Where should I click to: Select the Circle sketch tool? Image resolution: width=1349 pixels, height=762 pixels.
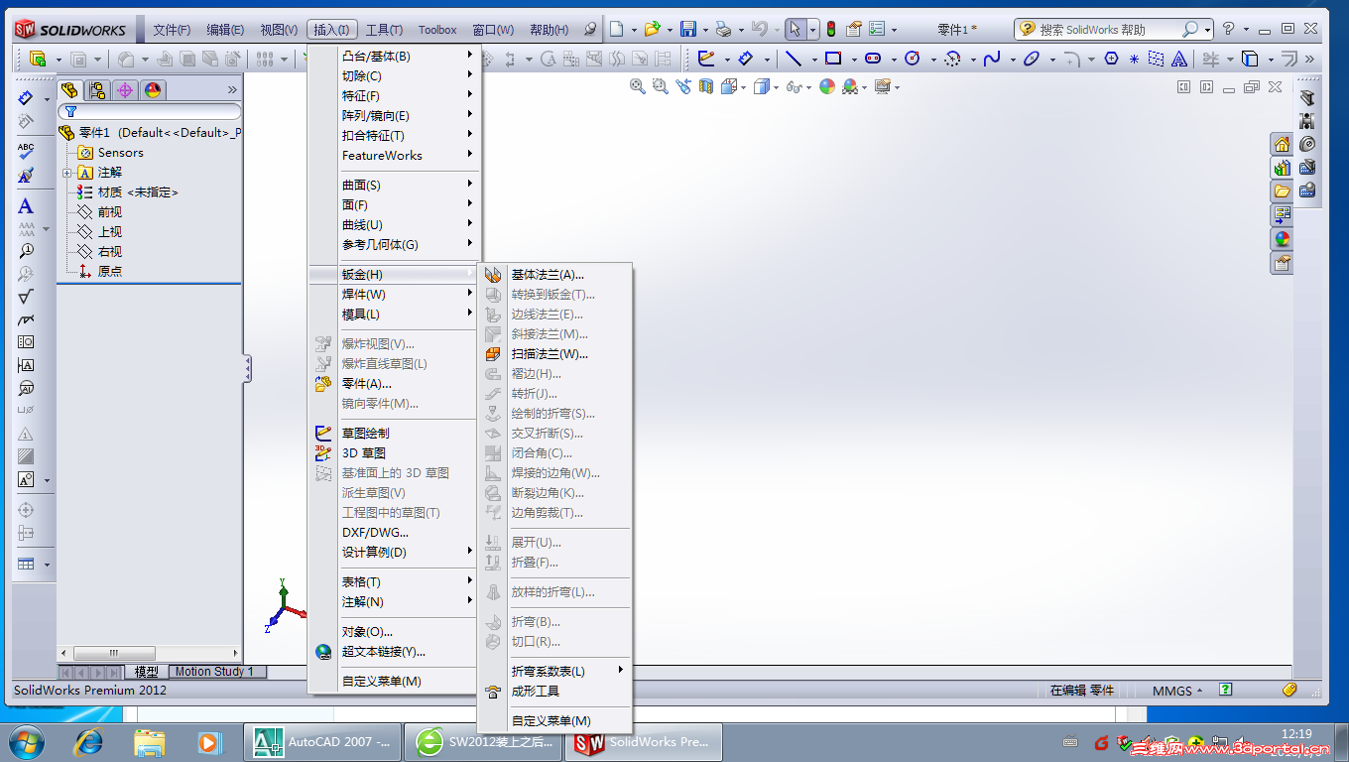click(913, 59)
